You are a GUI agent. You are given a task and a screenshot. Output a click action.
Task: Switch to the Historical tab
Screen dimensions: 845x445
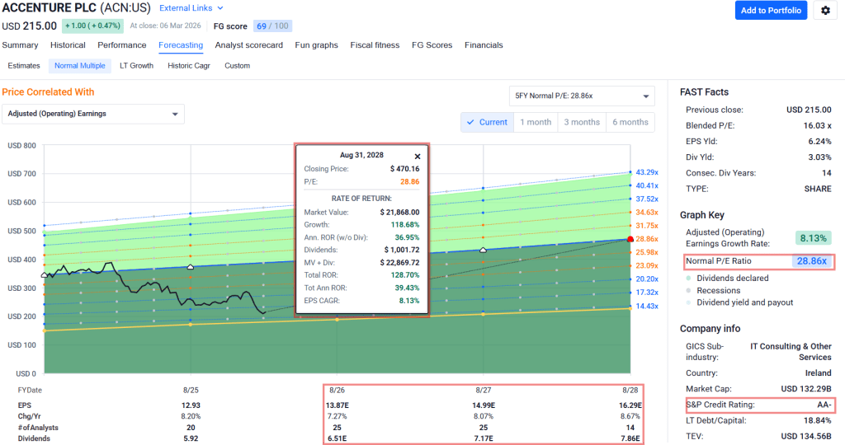click(68, 45)
